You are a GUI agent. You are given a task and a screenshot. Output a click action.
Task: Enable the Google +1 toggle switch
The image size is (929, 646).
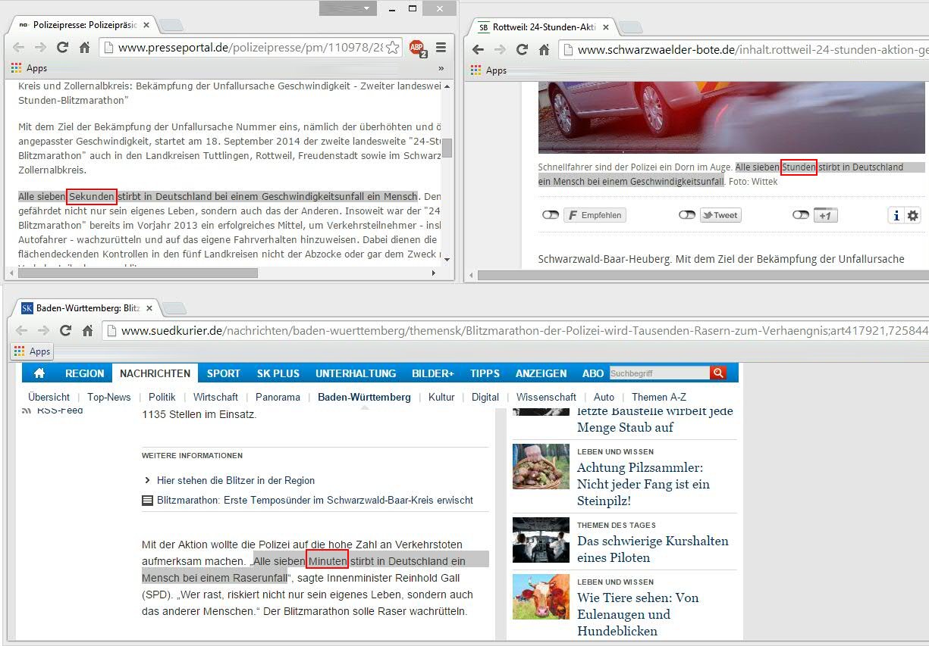point(800,215)
